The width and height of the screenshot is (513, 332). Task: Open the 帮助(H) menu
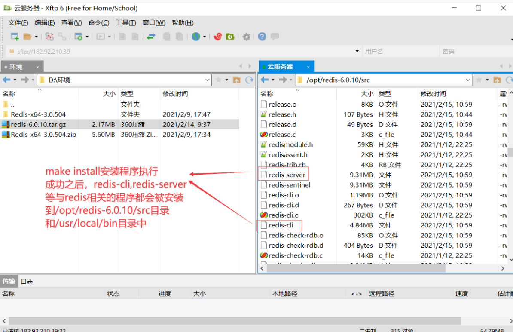coord(183,23)
